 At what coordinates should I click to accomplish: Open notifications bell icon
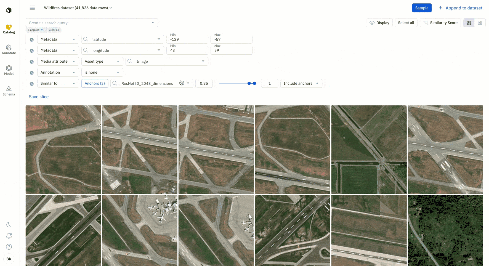9,236
